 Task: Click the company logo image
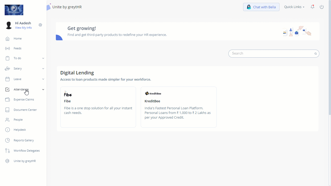(x=14, y=10)
